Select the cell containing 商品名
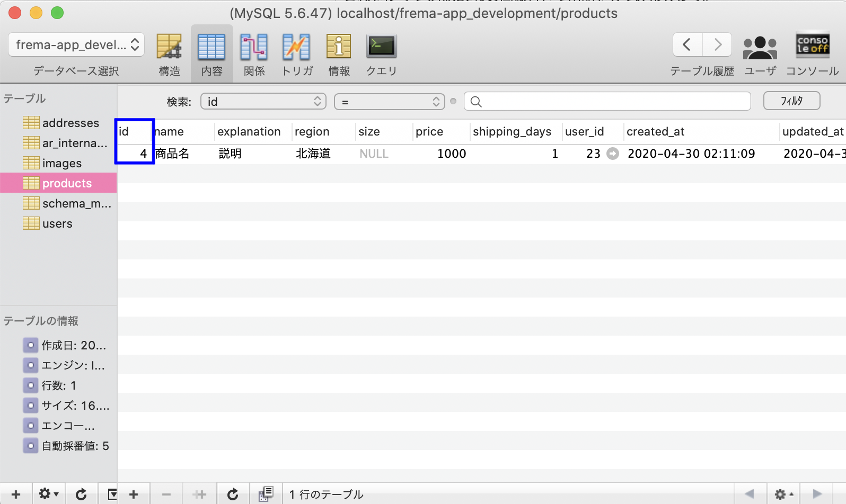The image size is (846, 504). click(183, 154)
